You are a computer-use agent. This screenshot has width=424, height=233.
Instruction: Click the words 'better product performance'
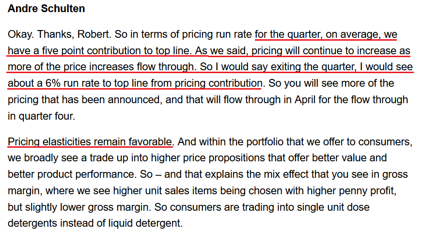coord(71,174)
